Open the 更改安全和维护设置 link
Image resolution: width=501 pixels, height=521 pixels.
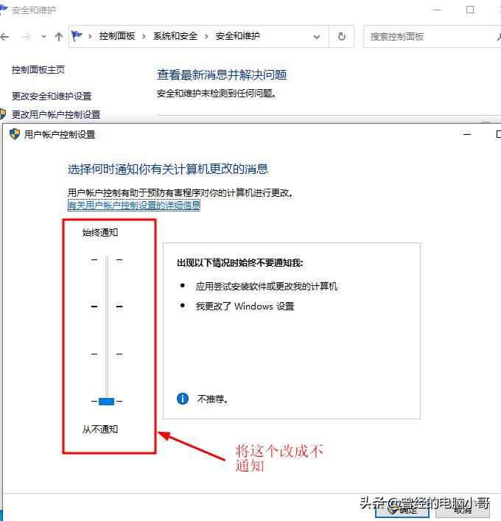52,97
